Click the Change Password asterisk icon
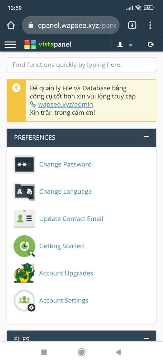The height and width of the screenshot is (363, 163). pyautogui.click(x=24, y=164)
